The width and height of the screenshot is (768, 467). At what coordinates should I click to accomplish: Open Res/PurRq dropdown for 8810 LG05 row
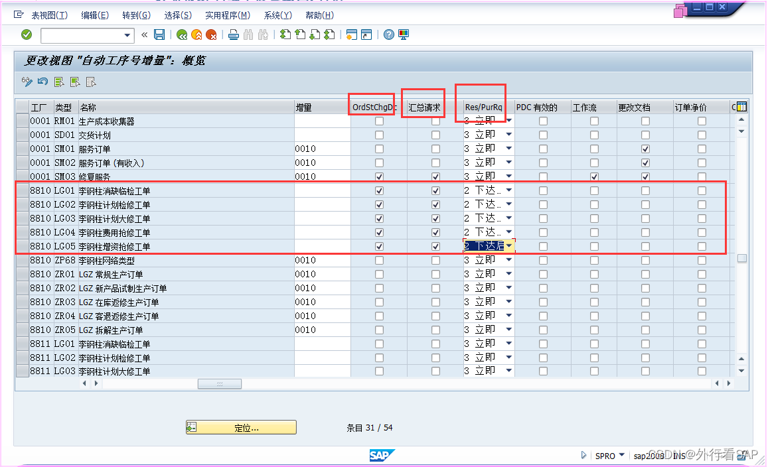509,245
